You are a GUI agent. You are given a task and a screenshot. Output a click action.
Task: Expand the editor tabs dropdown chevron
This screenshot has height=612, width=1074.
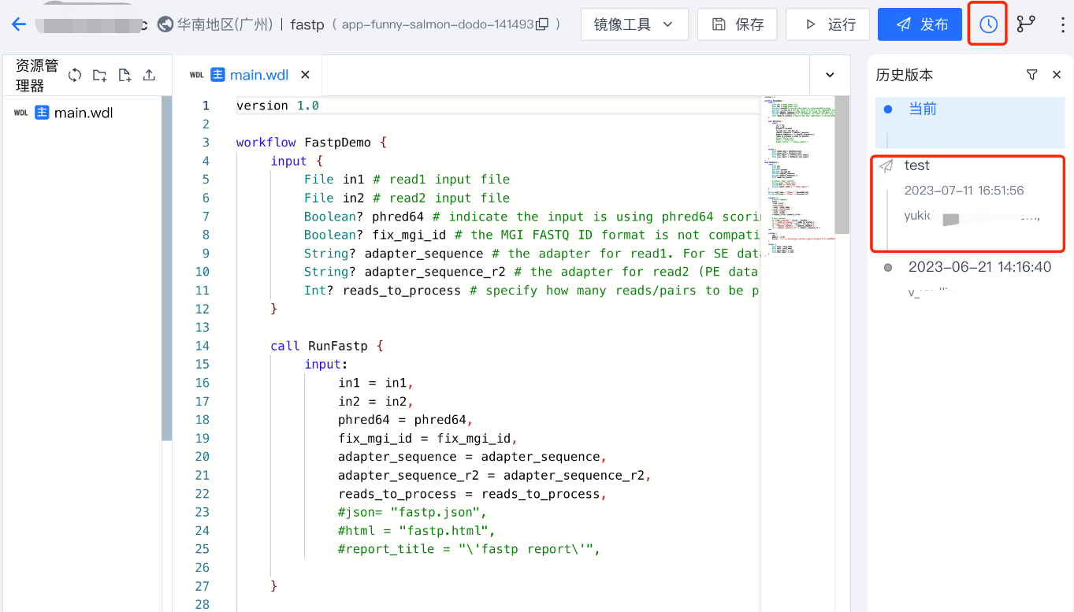click(x=830, y=75)
